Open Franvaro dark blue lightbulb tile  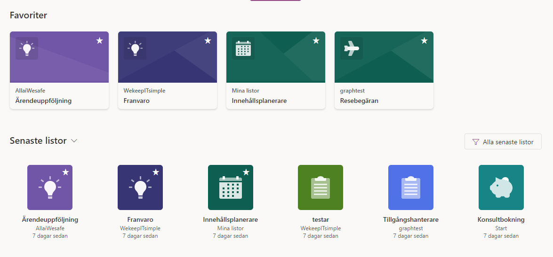140,187
